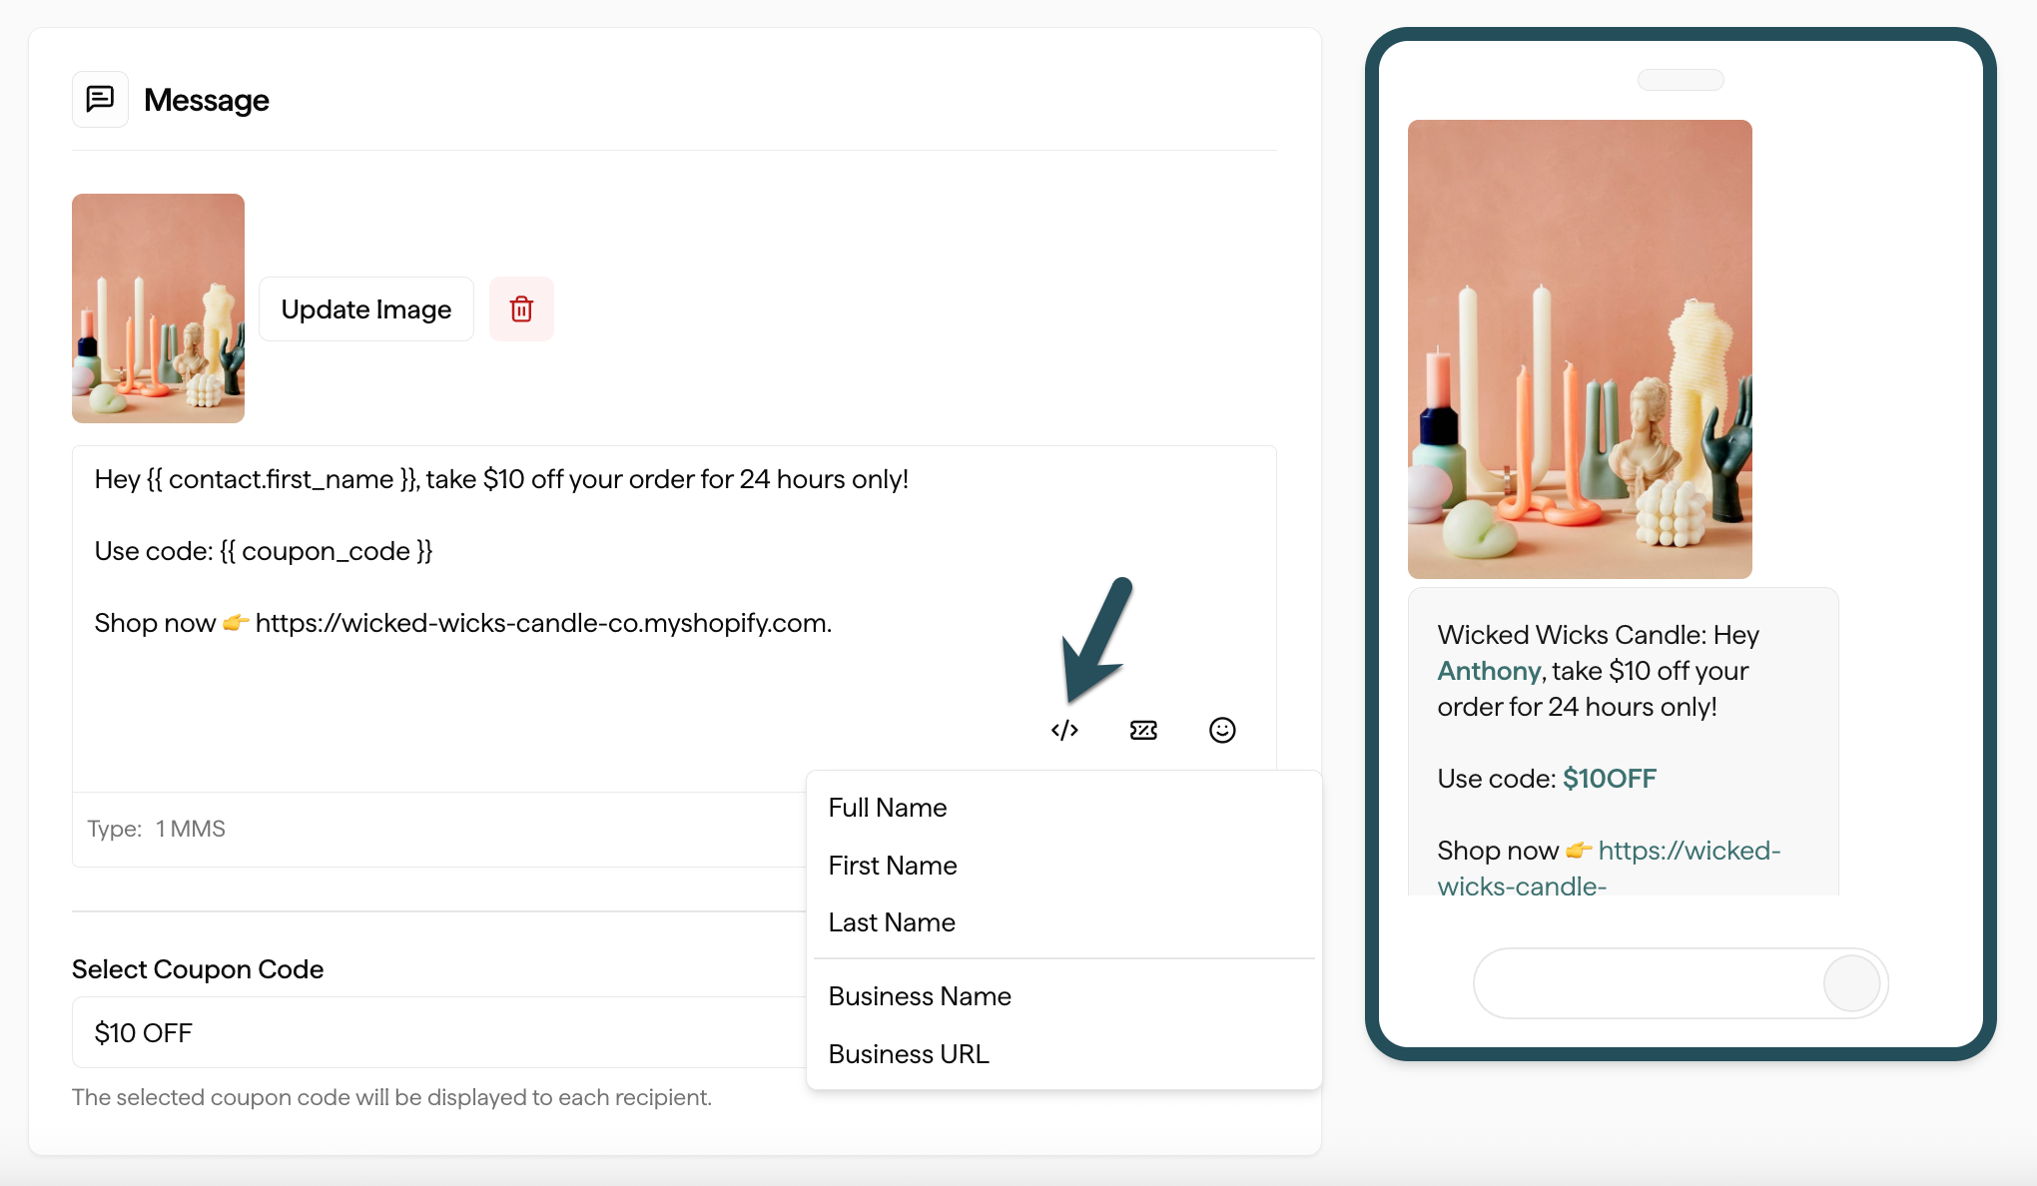Select "Business Name" from the dropdown menu
Screen dimensions: 2037x1186
coord(919,995)
